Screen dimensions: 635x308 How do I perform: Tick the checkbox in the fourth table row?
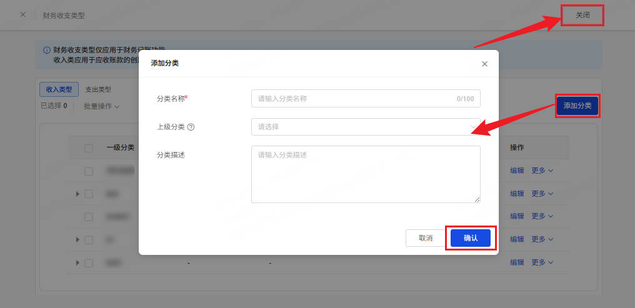click(x=89, y=240)
